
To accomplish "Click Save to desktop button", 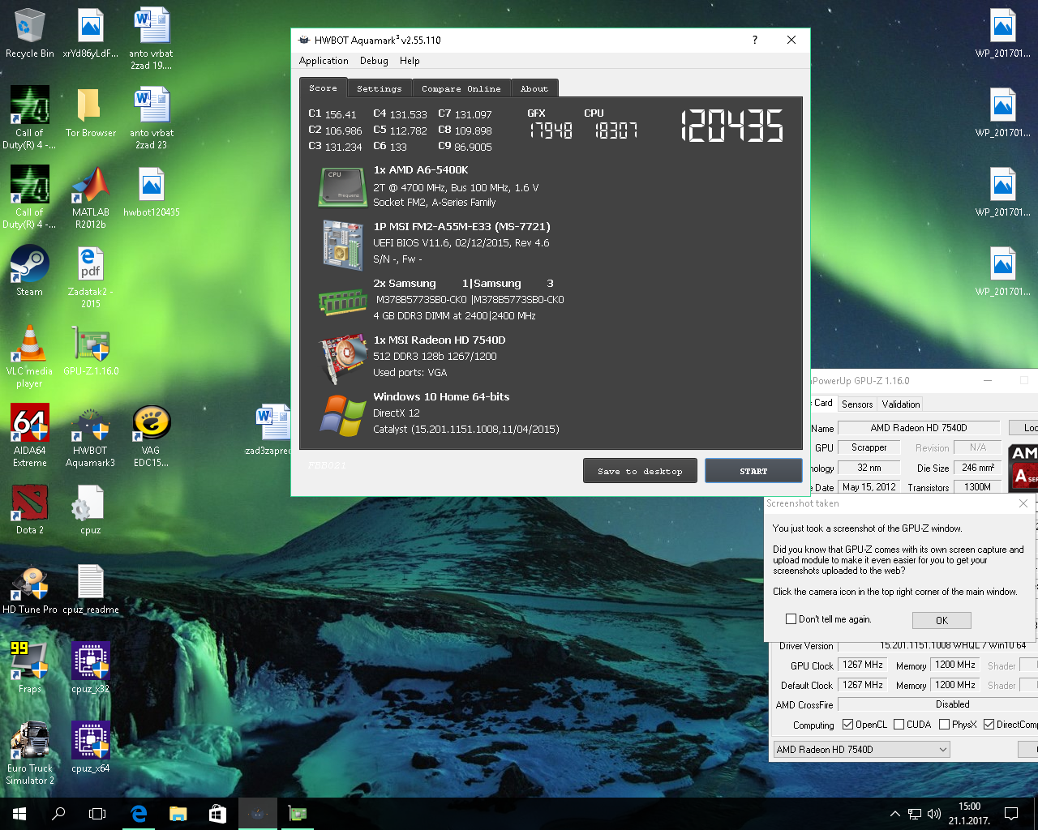I will click(x=640, y=471).
